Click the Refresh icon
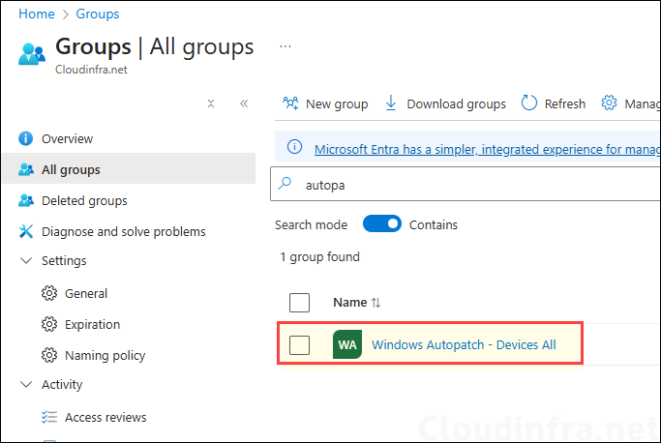Viewport: 661px width, 443px height. (x=529, y=103)
